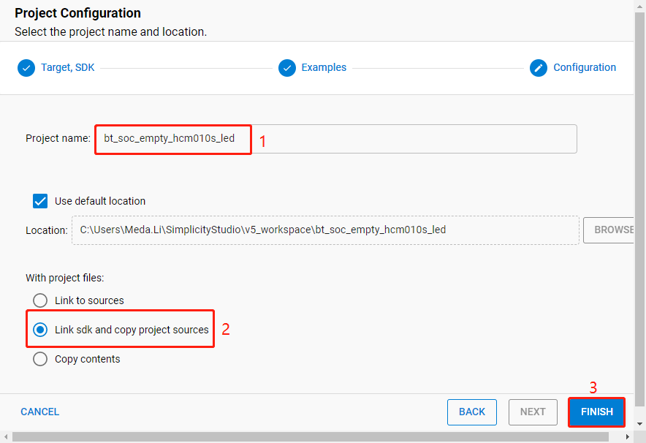Image resolution: width=646 pixels, height=443 pixels.
Task: Select the Copy contents radio option
Action: [x=40, y=359]
